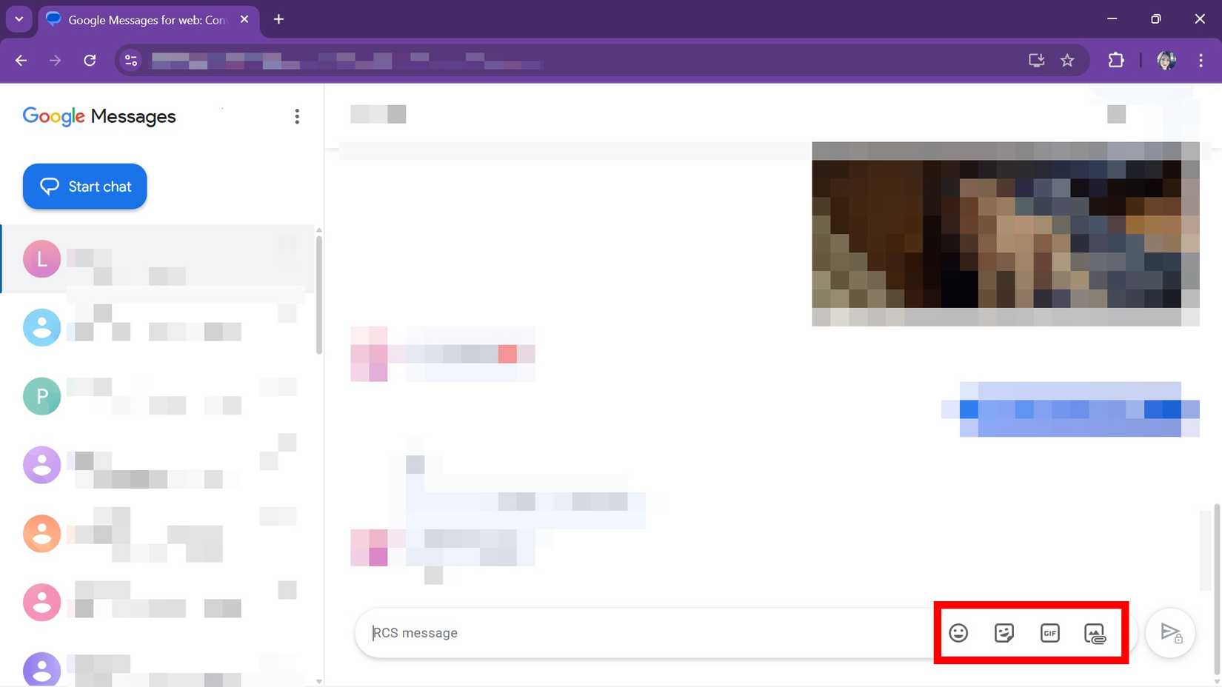Expand the tab search dropdown

pos(19,19)
